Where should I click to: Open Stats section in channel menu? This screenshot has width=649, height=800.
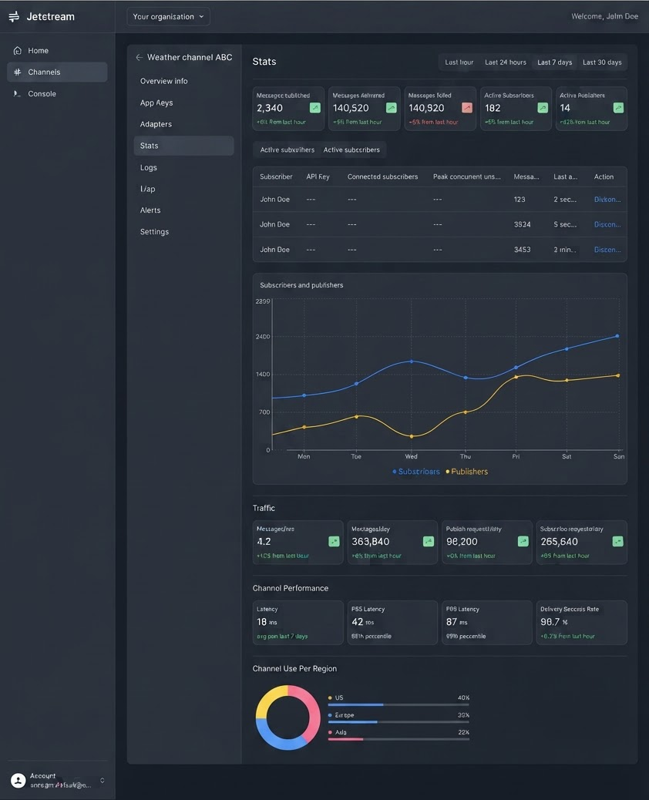[183, 146]
